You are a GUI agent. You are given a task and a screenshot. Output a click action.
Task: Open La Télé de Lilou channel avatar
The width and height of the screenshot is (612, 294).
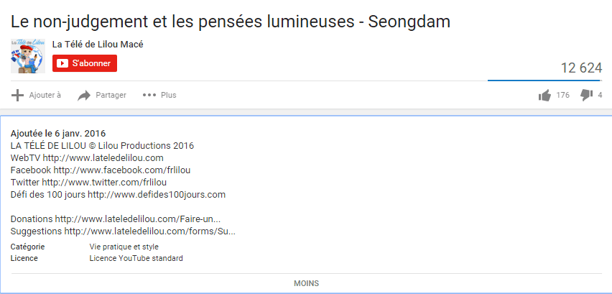tap(28, 56)
